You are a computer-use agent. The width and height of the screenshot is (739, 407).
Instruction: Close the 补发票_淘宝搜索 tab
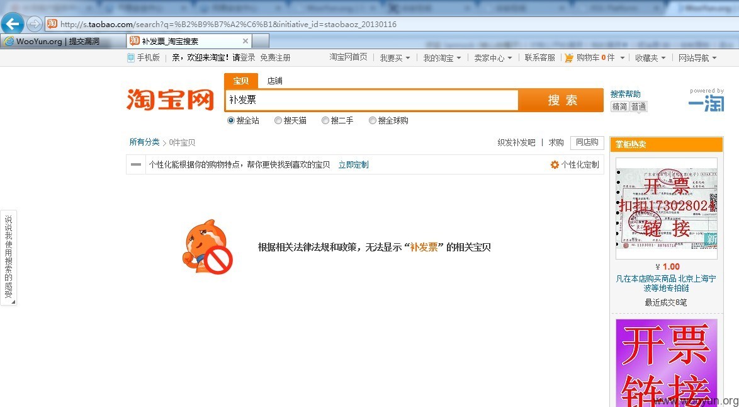pyautogui.click(x=245, y=41)
